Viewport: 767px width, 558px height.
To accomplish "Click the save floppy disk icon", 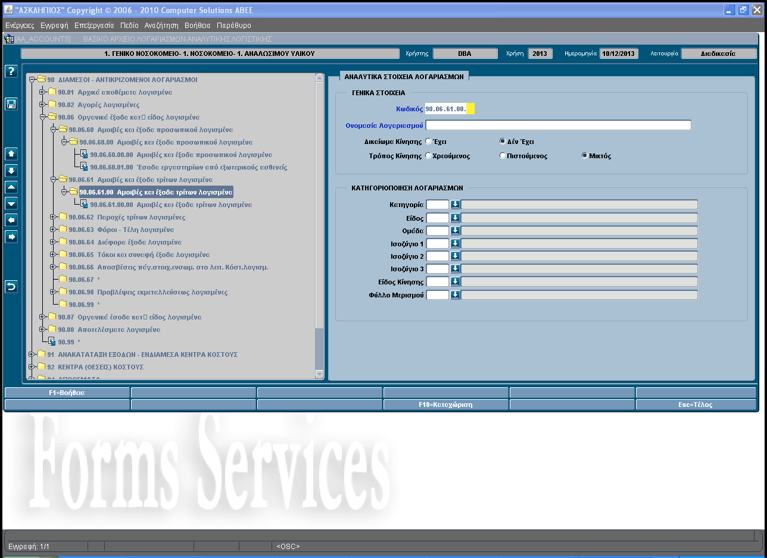I will [x=11, y=104].
